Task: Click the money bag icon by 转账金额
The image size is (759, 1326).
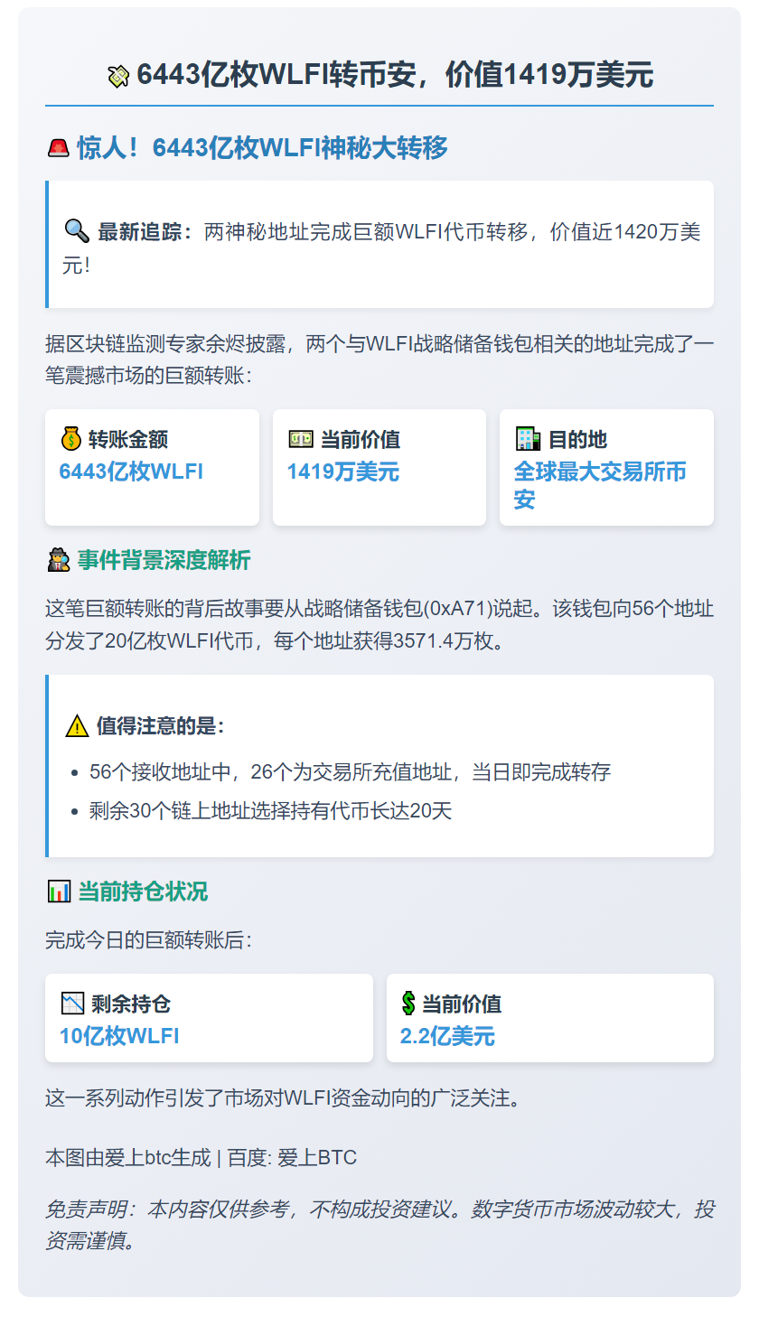Action: click(70, 439)
